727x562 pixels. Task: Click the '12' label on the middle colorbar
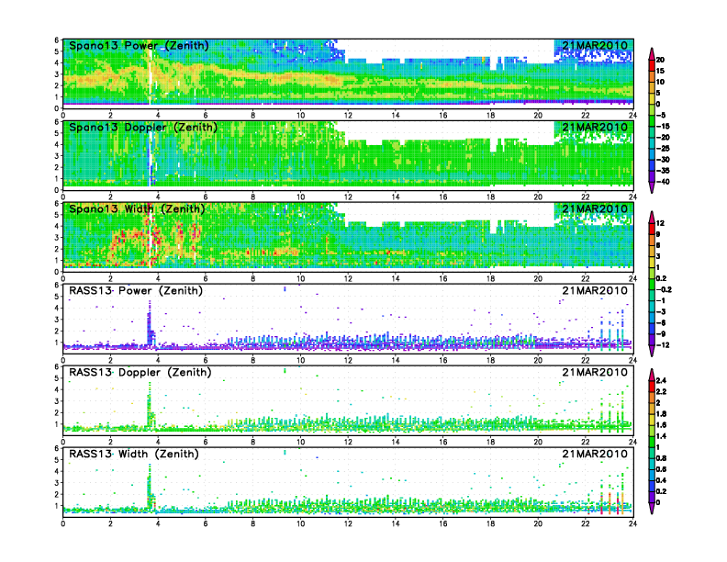[x=660, y=223]
